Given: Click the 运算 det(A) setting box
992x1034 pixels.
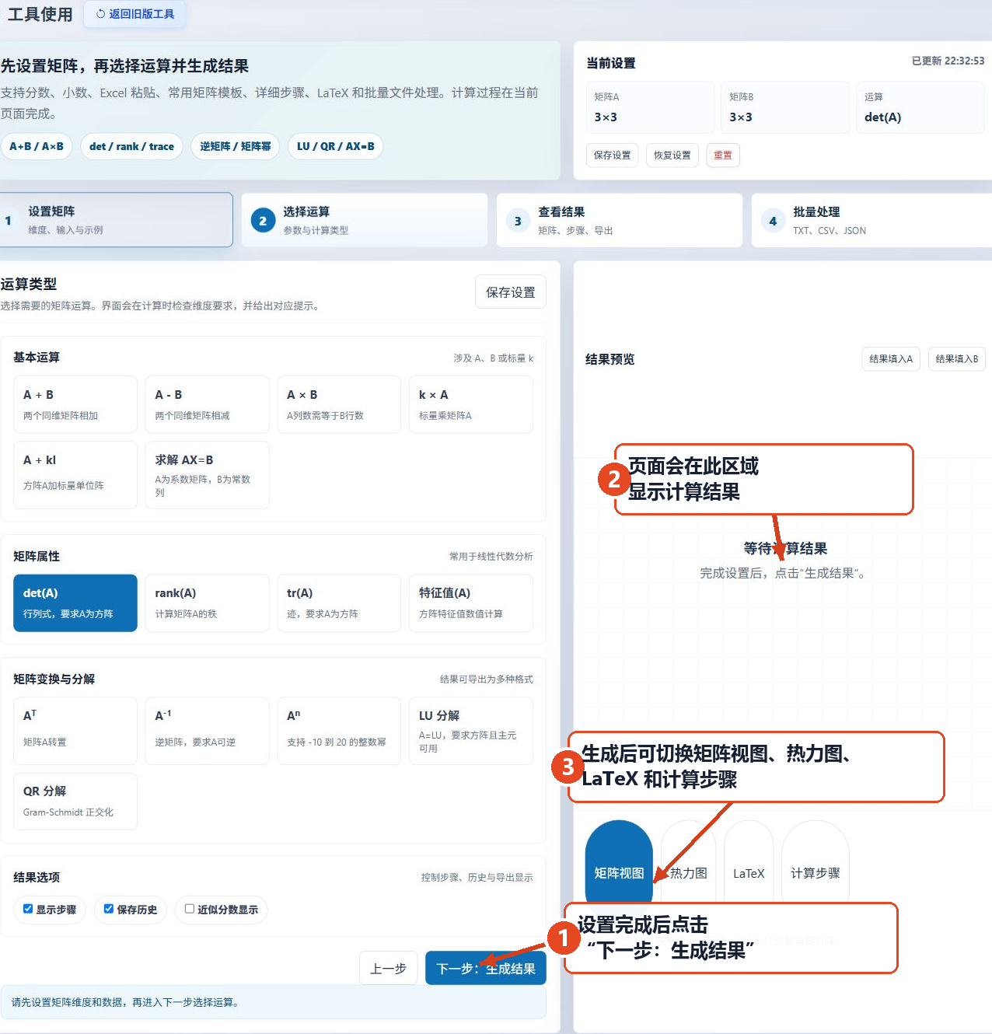Looking at the screenshot, I should (x=920, y=107).
